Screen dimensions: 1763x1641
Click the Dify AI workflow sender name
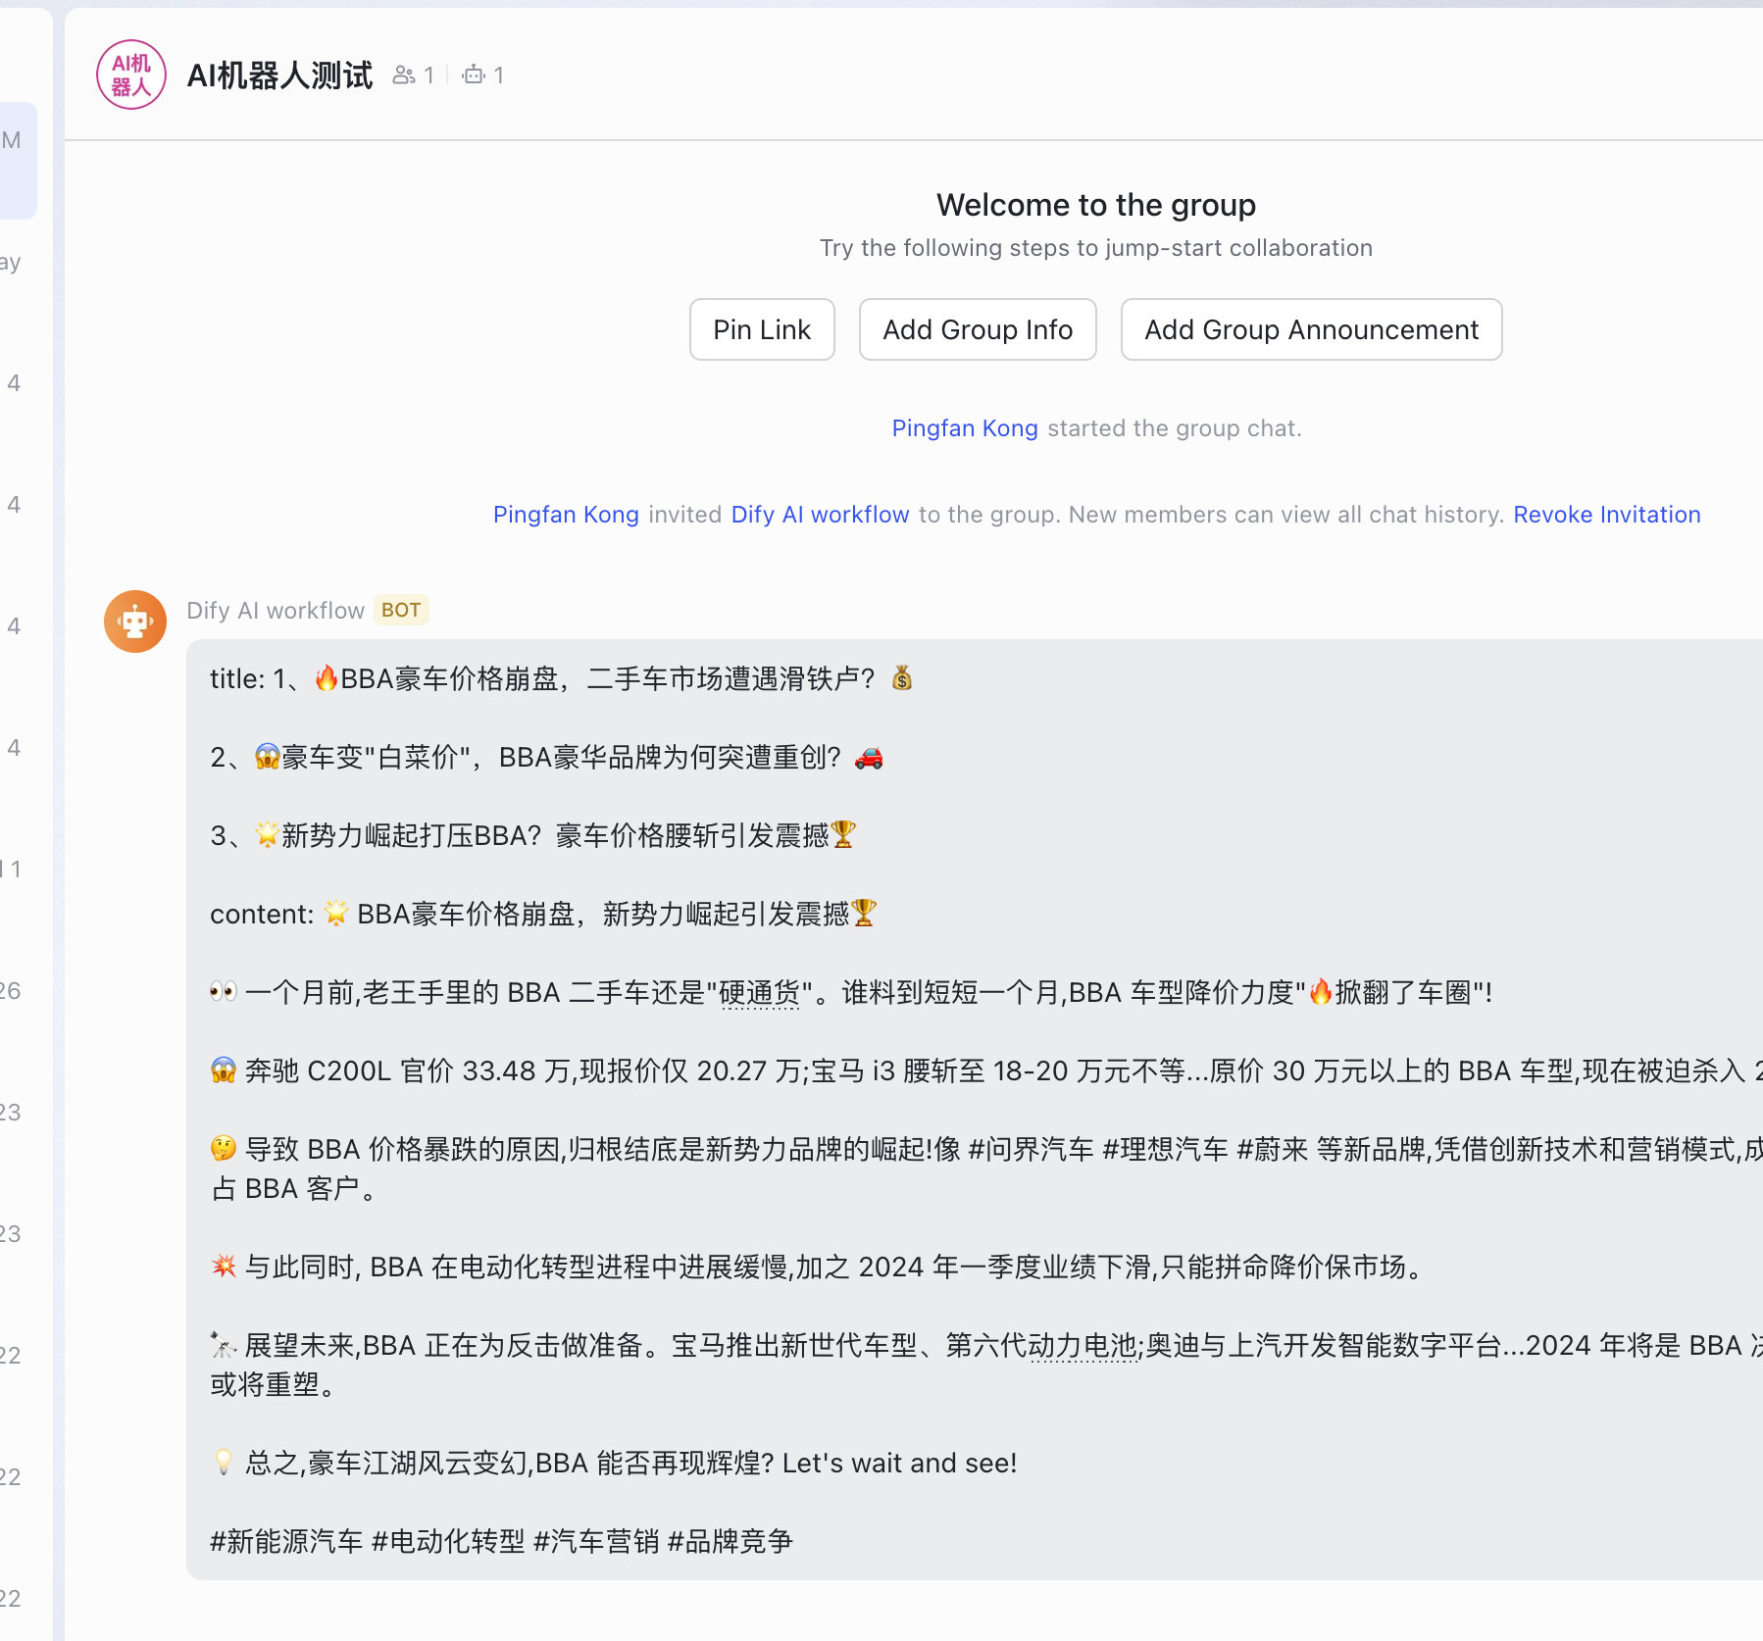coord(276,611)
